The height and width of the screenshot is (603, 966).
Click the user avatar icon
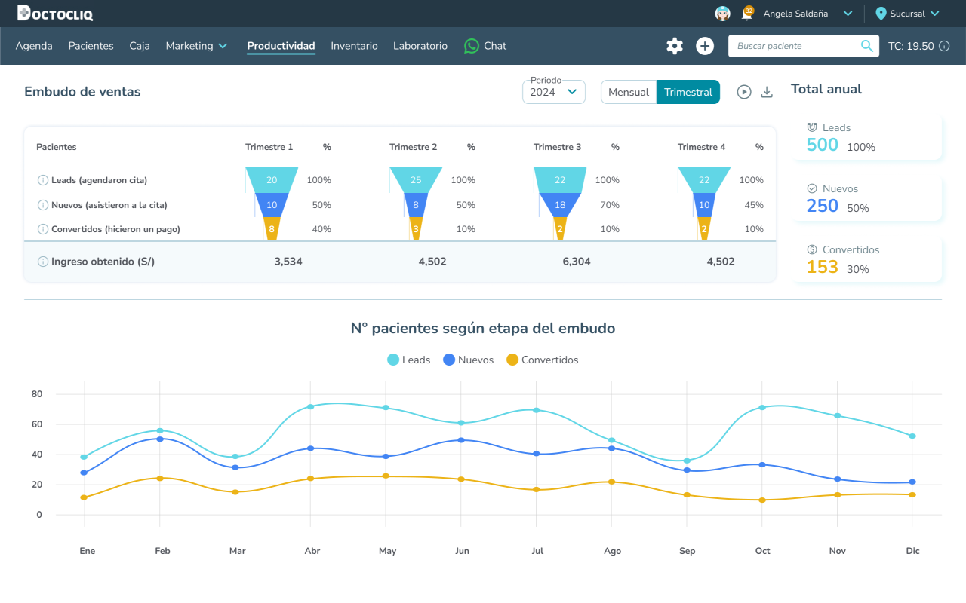722,14
